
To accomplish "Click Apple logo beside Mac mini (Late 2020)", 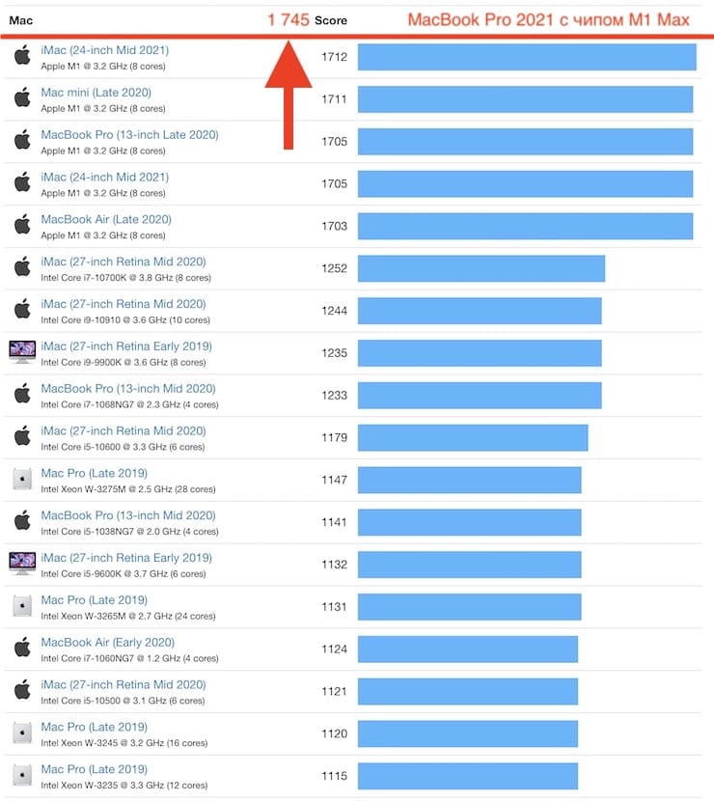I will pos(22,97).
